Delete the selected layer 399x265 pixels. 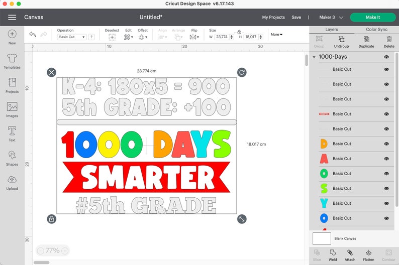pos(389,42)
